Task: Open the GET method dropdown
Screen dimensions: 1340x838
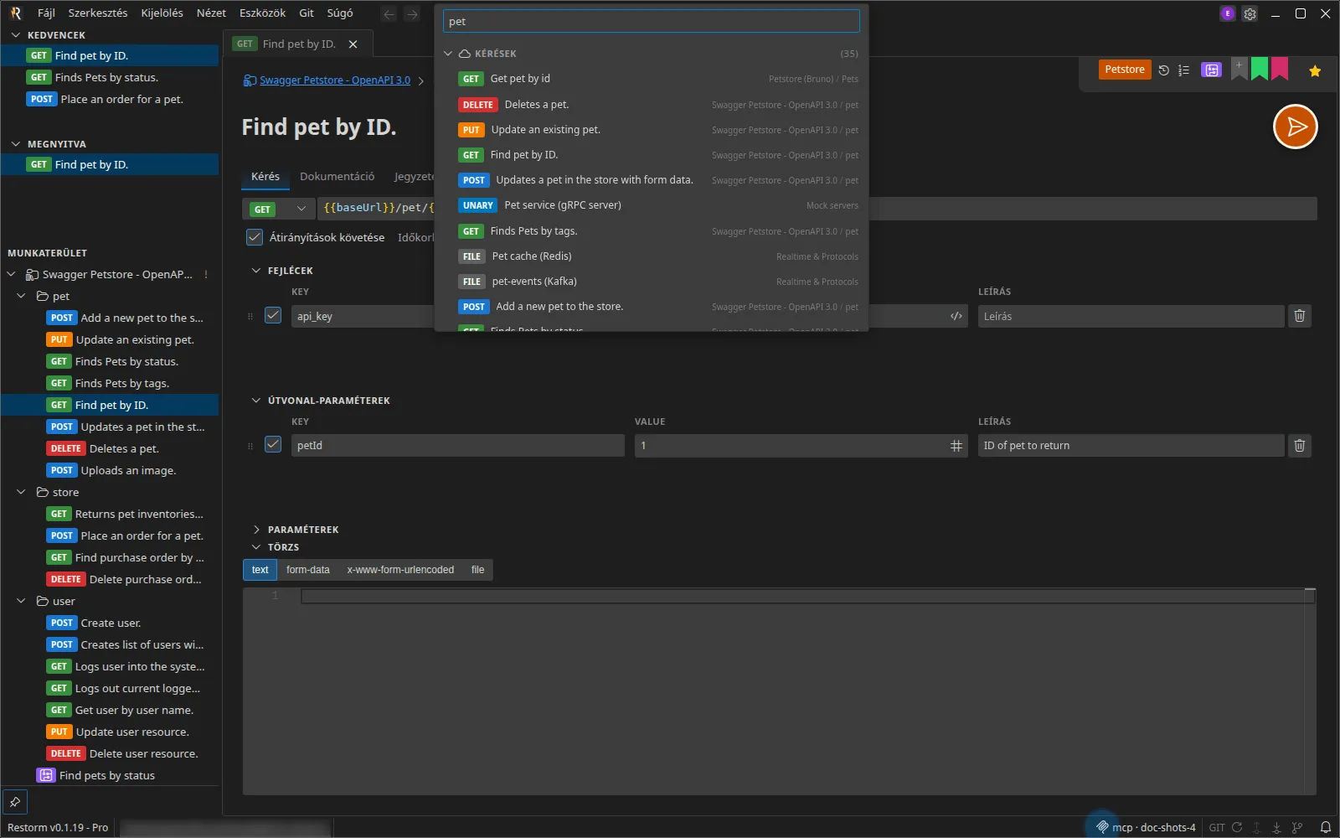Action: [279, 209]
